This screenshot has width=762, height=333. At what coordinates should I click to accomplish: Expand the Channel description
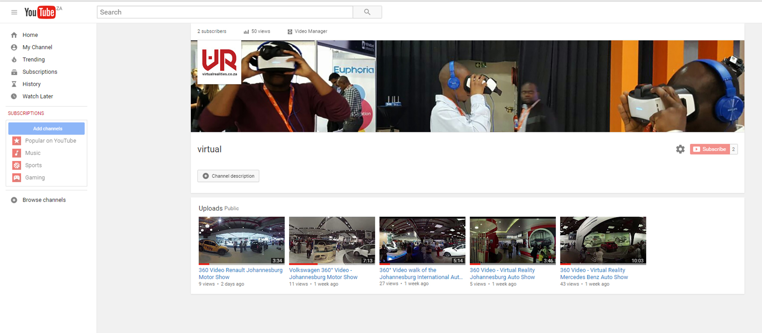click(x=228, y=176)
